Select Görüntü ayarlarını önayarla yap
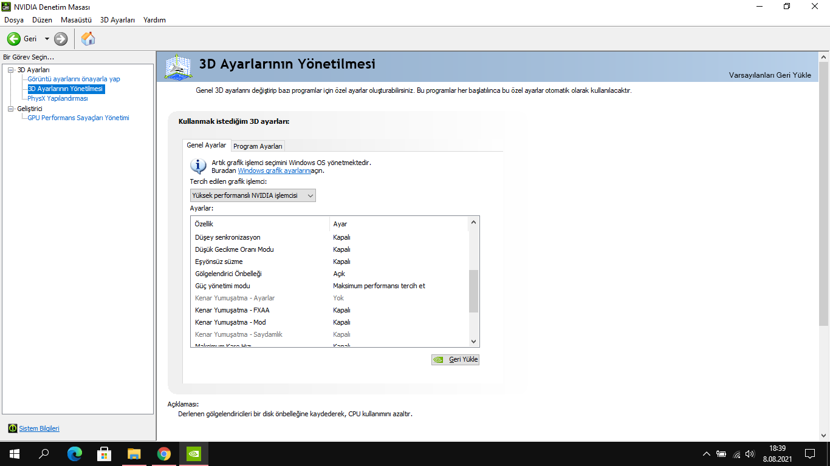 tap(74, 79)
